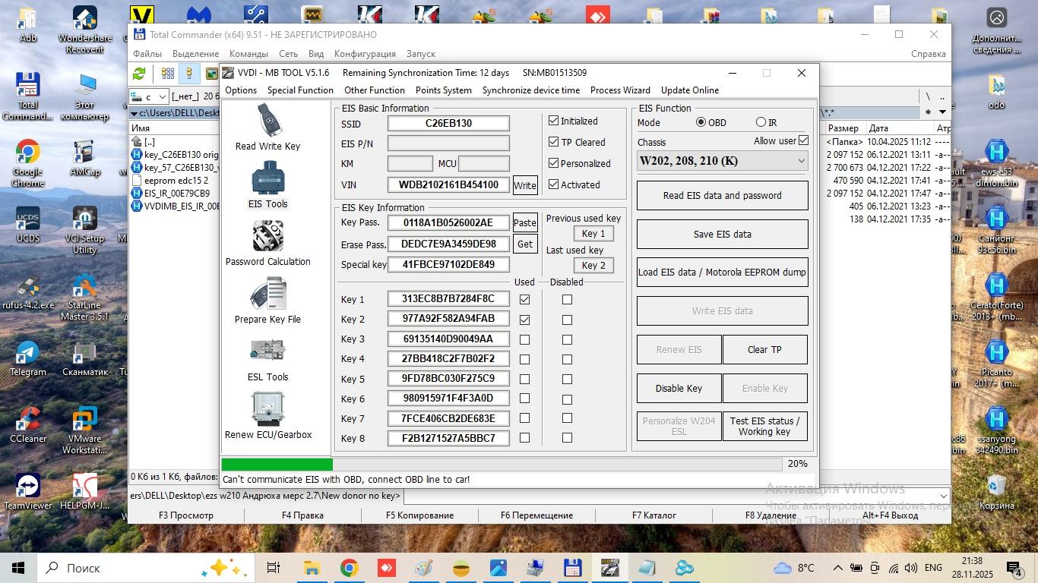Uncheck the TP Cleared checkbox
The width and height of the screenshot is (1038, 583).
coord(553,142)
